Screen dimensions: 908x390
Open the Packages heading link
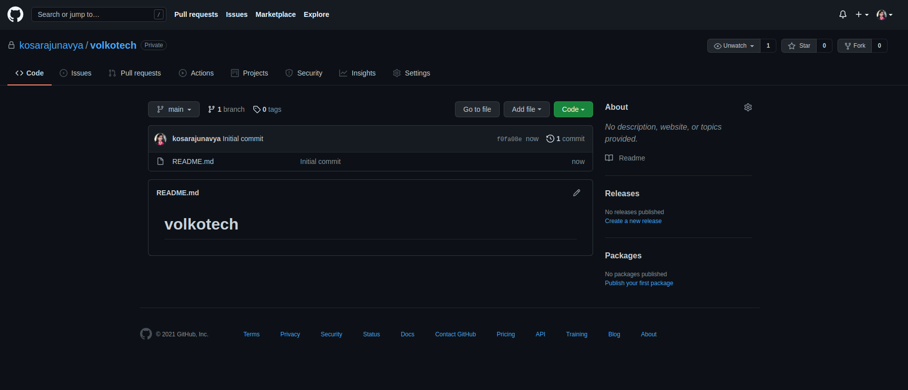(x=623, y=256)
